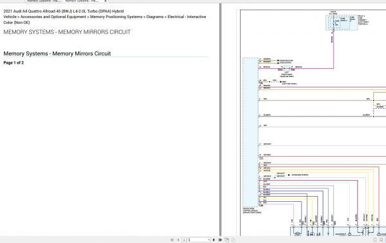The width and height of the screenshot is (386, 243).
Task: Select two-page layout icon bottom right
Action: coord(381,240)
